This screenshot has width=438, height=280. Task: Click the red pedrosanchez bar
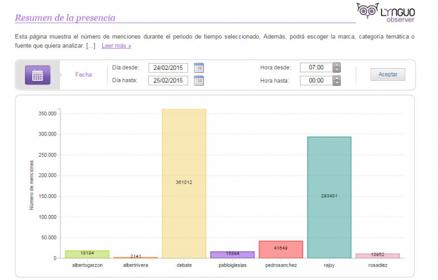click(280, 249)
